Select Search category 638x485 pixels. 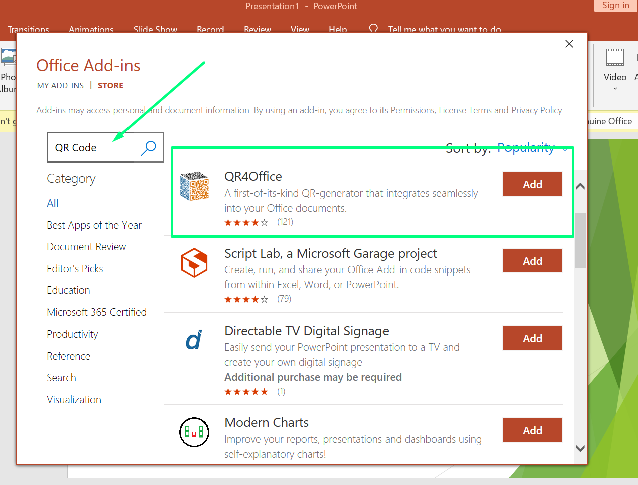(x=61, y=378)
